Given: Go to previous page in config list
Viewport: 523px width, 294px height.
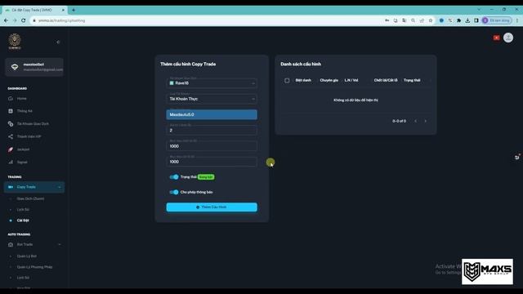Looking at the screenshot, I should tap(416, 121).
